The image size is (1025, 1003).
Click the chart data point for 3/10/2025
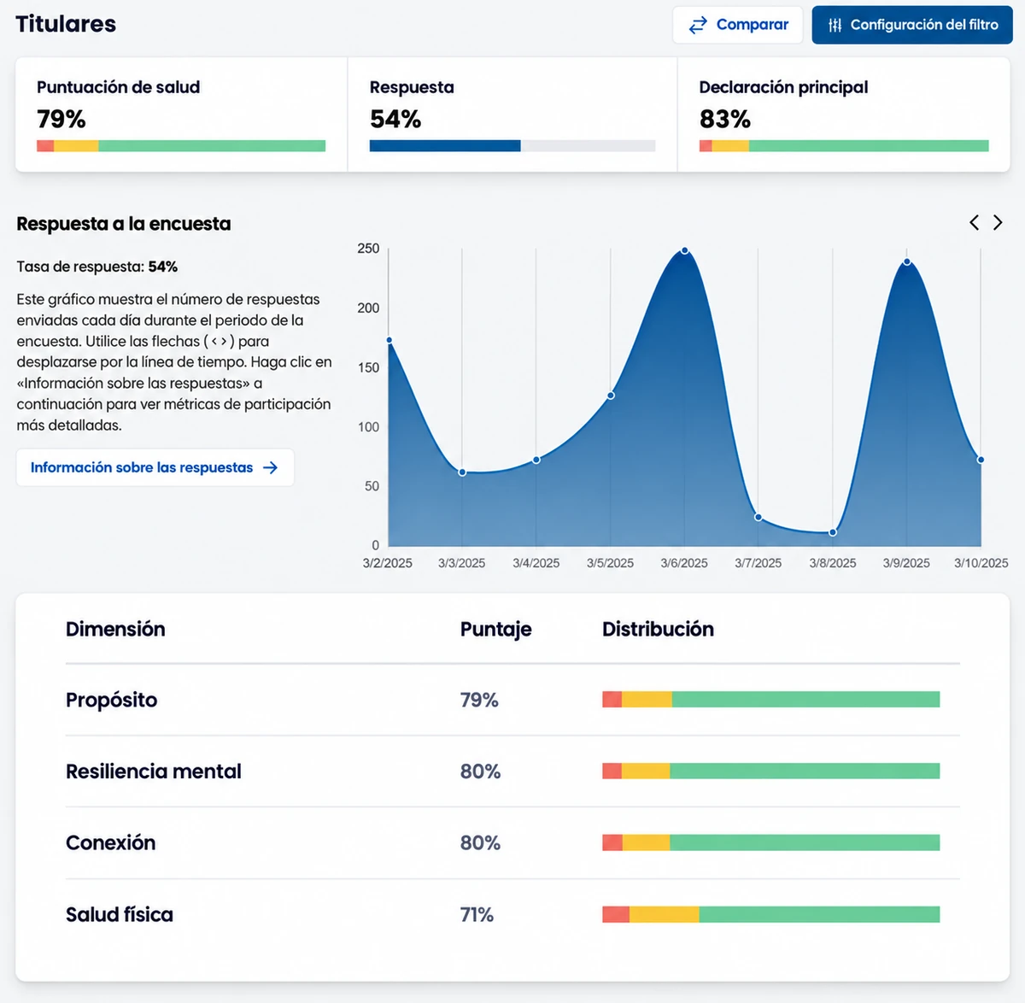tap(981, 460)
